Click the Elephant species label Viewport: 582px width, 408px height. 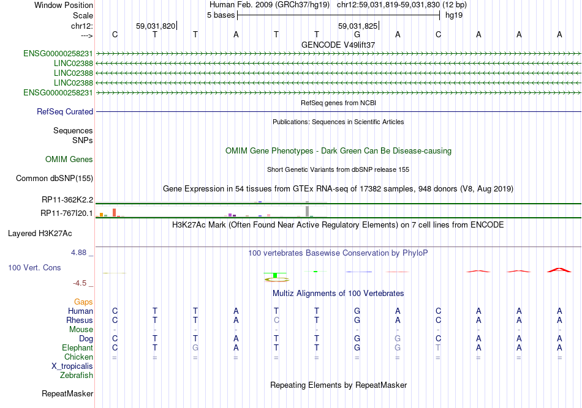coord(77,348)
